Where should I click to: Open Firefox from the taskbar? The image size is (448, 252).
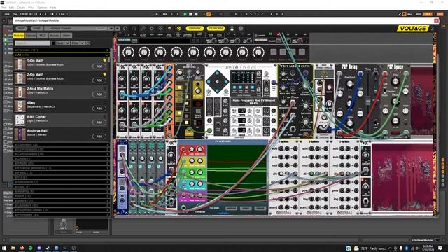[22, 248]
